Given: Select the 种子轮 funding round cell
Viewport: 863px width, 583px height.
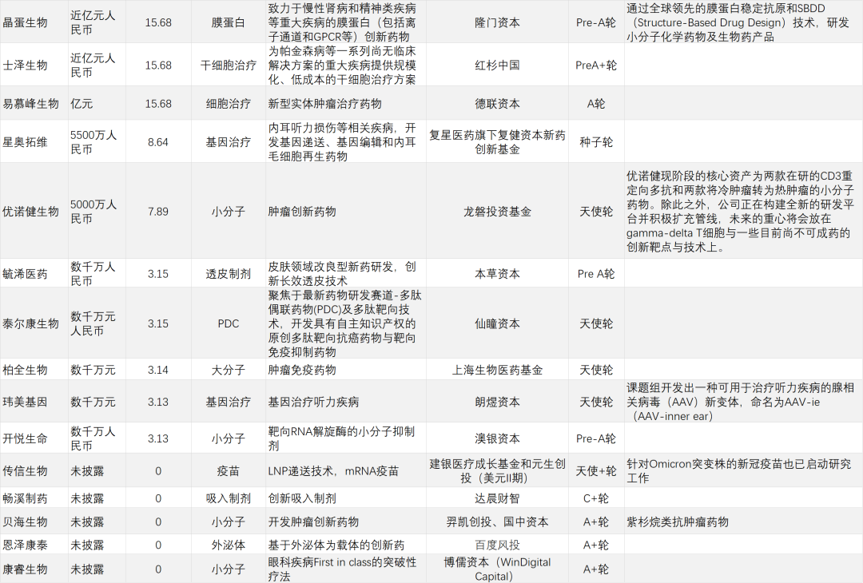Looking at the screenshot, I should click(596, 142).
